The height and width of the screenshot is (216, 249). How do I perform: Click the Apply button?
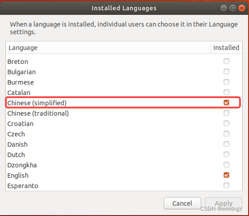(x=223, y=203)
